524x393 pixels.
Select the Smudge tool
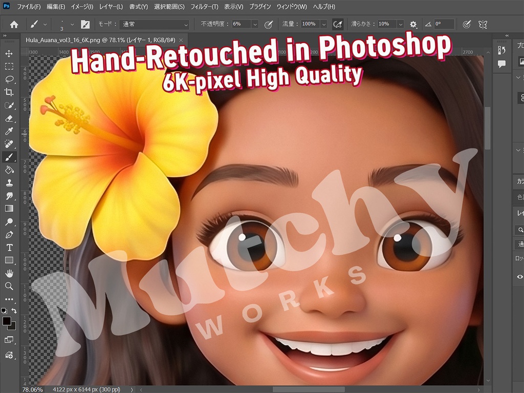click(9, 196)
